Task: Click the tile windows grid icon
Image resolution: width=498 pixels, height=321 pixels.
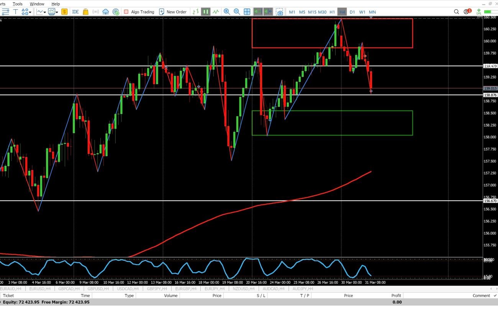Action: pos(247,12)
